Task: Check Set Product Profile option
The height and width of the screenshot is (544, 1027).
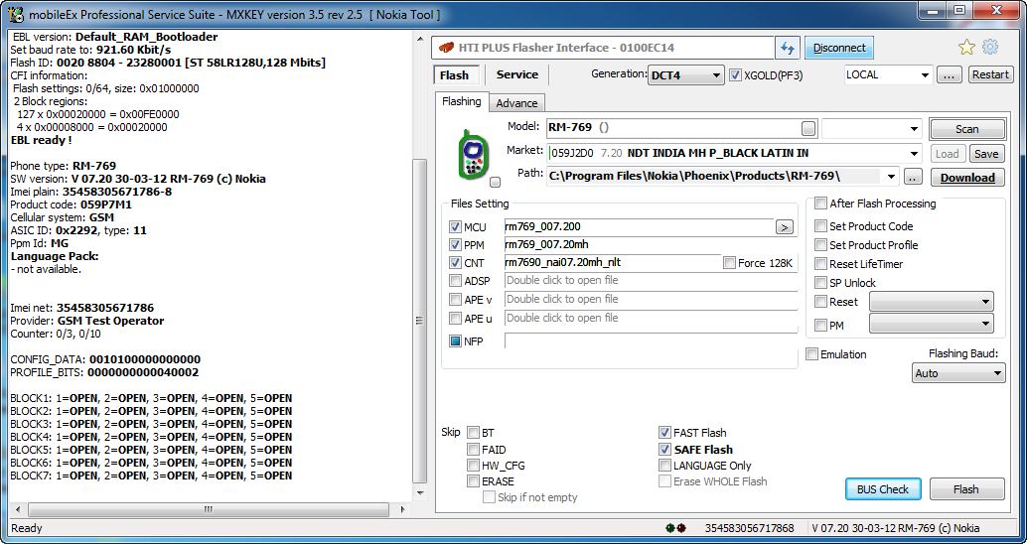Action: (x=820, y=245)
